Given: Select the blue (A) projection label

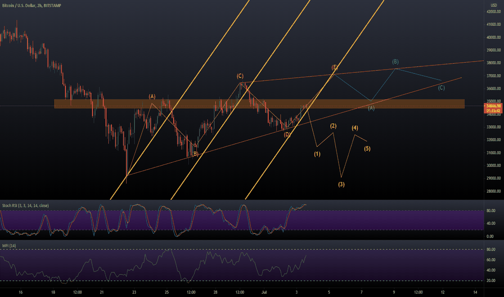Looking at the screenshot, I should [x=372, y=108].
